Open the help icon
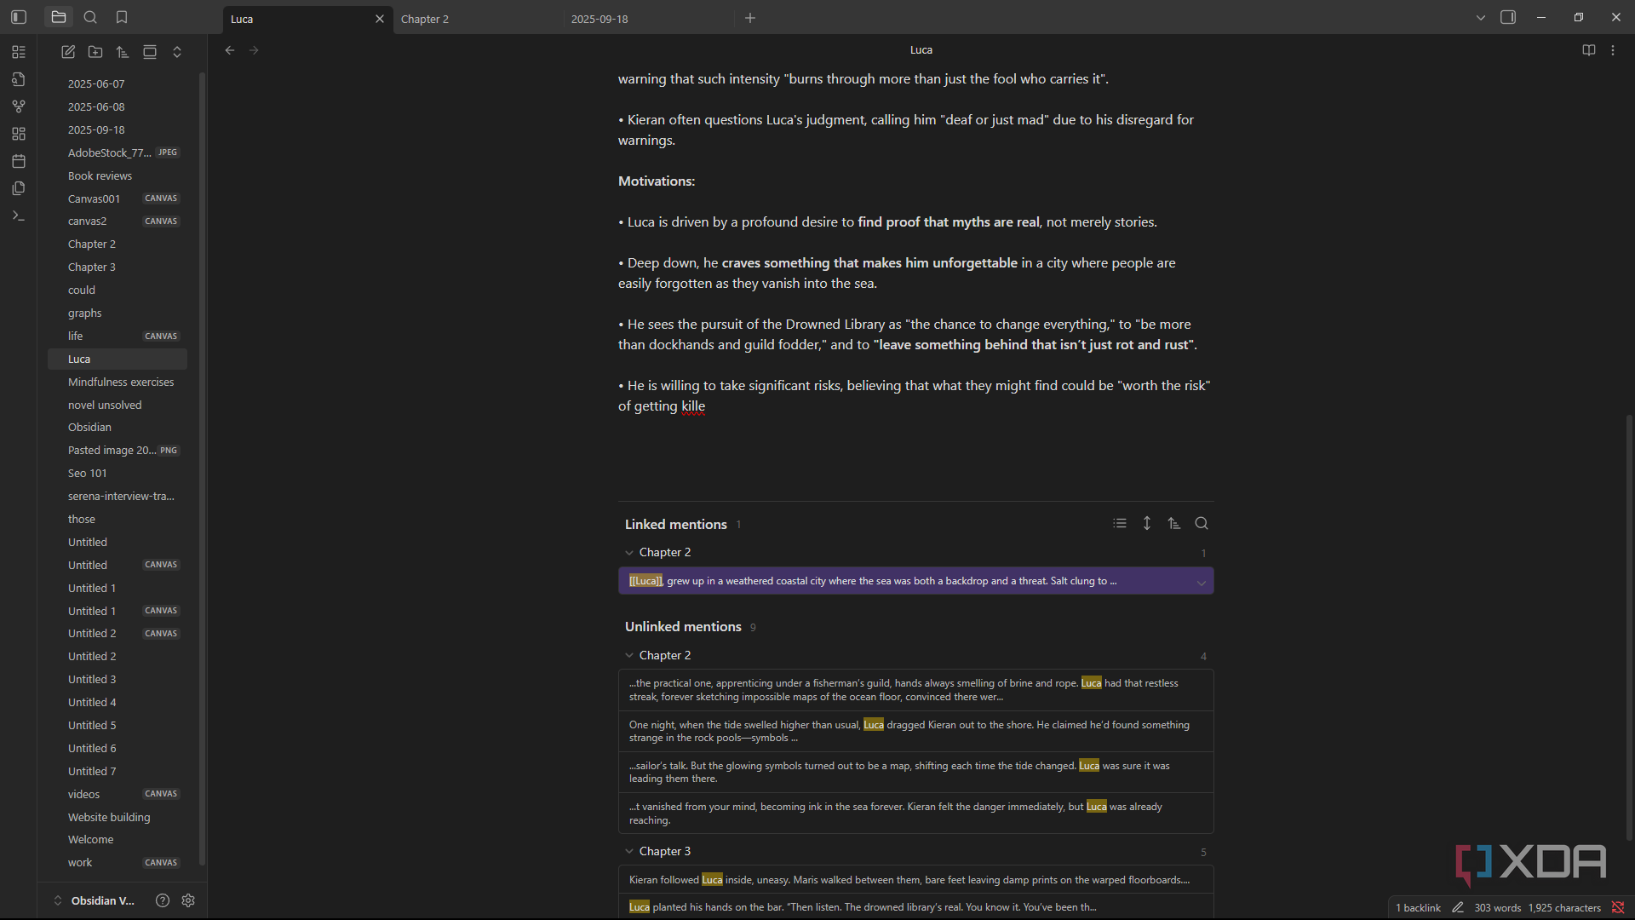 pyautogui.click(x=163, y=900)
